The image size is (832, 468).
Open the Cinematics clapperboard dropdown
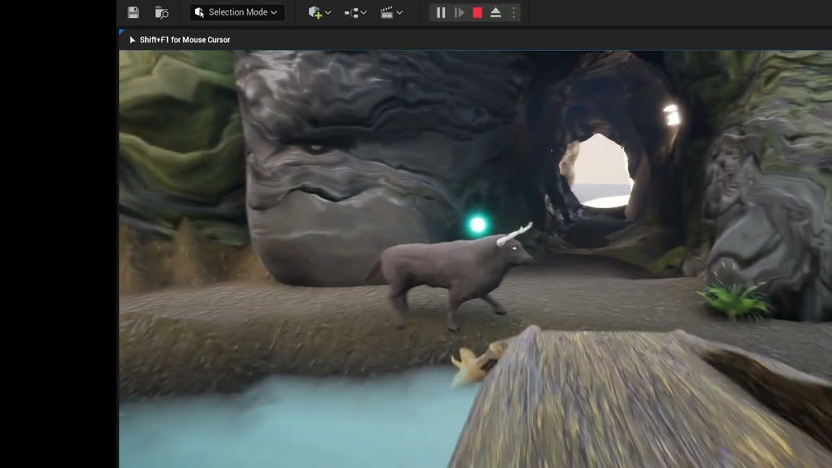391,12
